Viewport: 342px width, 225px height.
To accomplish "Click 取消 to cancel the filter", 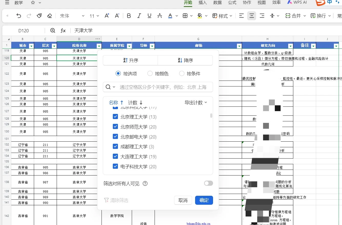I will click(x=183, y=200).
